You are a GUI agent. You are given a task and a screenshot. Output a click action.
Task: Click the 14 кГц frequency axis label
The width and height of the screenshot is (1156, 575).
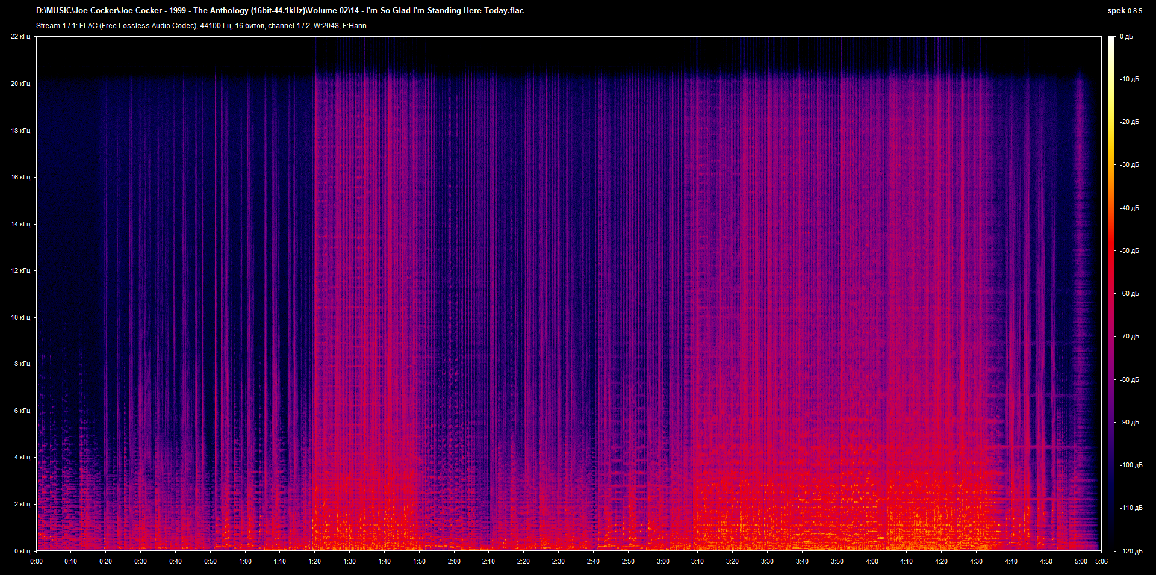tap(20, 224)
